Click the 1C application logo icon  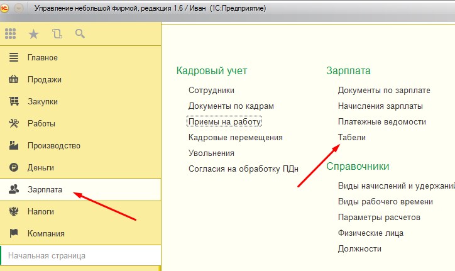[x=4, y=8]
